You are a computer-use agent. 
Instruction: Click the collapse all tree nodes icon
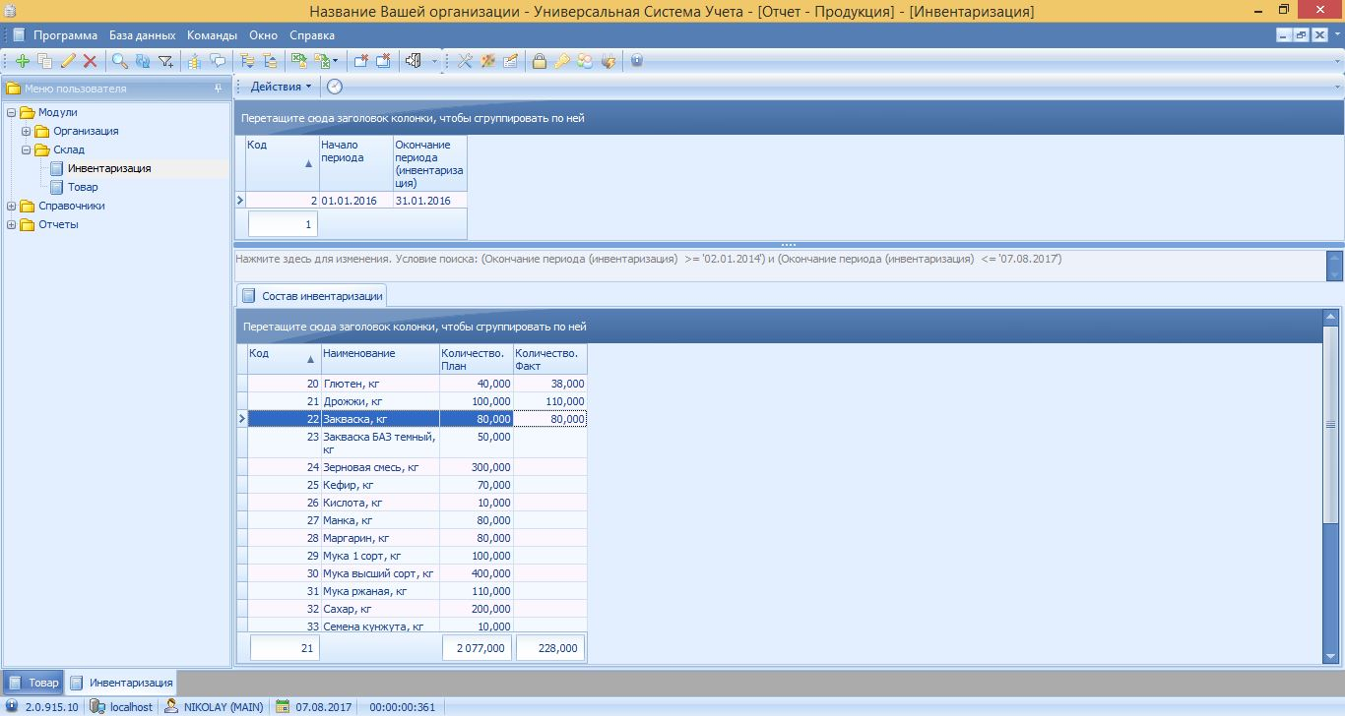[270, 61]
